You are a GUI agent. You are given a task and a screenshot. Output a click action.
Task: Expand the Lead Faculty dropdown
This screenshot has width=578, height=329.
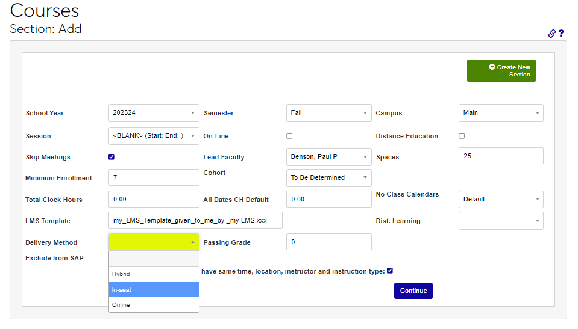(328, 157)
